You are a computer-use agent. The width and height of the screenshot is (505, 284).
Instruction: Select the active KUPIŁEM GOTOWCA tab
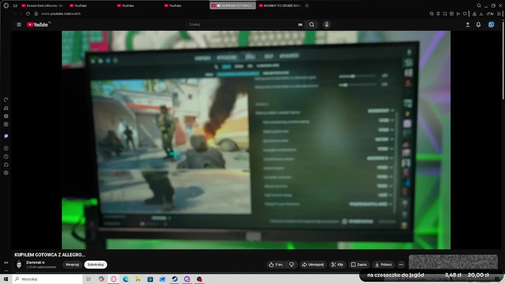233,6
